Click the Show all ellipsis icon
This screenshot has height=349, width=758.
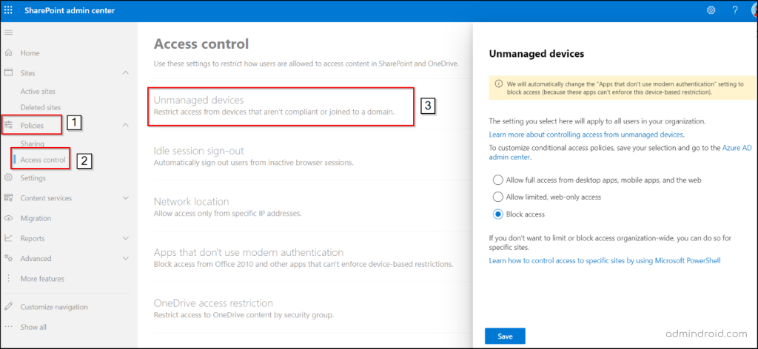(x=8, y=327)
